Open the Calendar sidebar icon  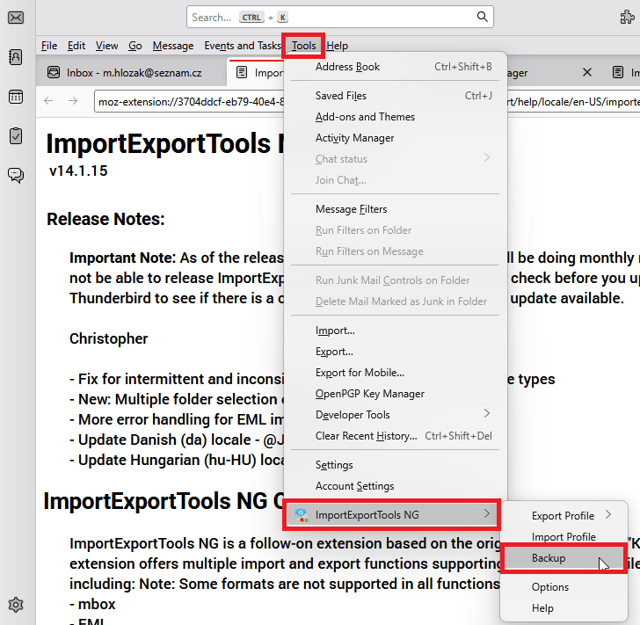(16, 97)
